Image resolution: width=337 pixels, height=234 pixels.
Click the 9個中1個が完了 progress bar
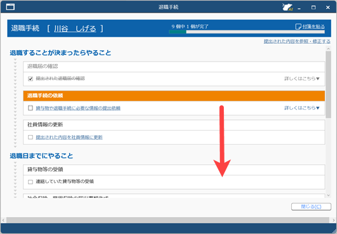(247, 32)
